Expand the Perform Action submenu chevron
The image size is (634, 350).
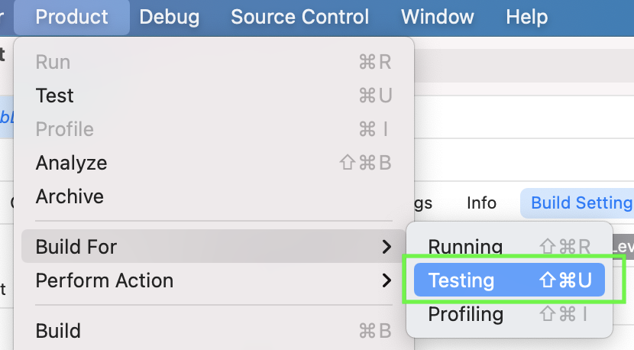point(387,280)
